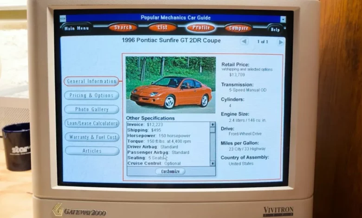Viewport: 362px width, 218px height.
Task: Go to next car profile arrow
Action: [280, 42]
